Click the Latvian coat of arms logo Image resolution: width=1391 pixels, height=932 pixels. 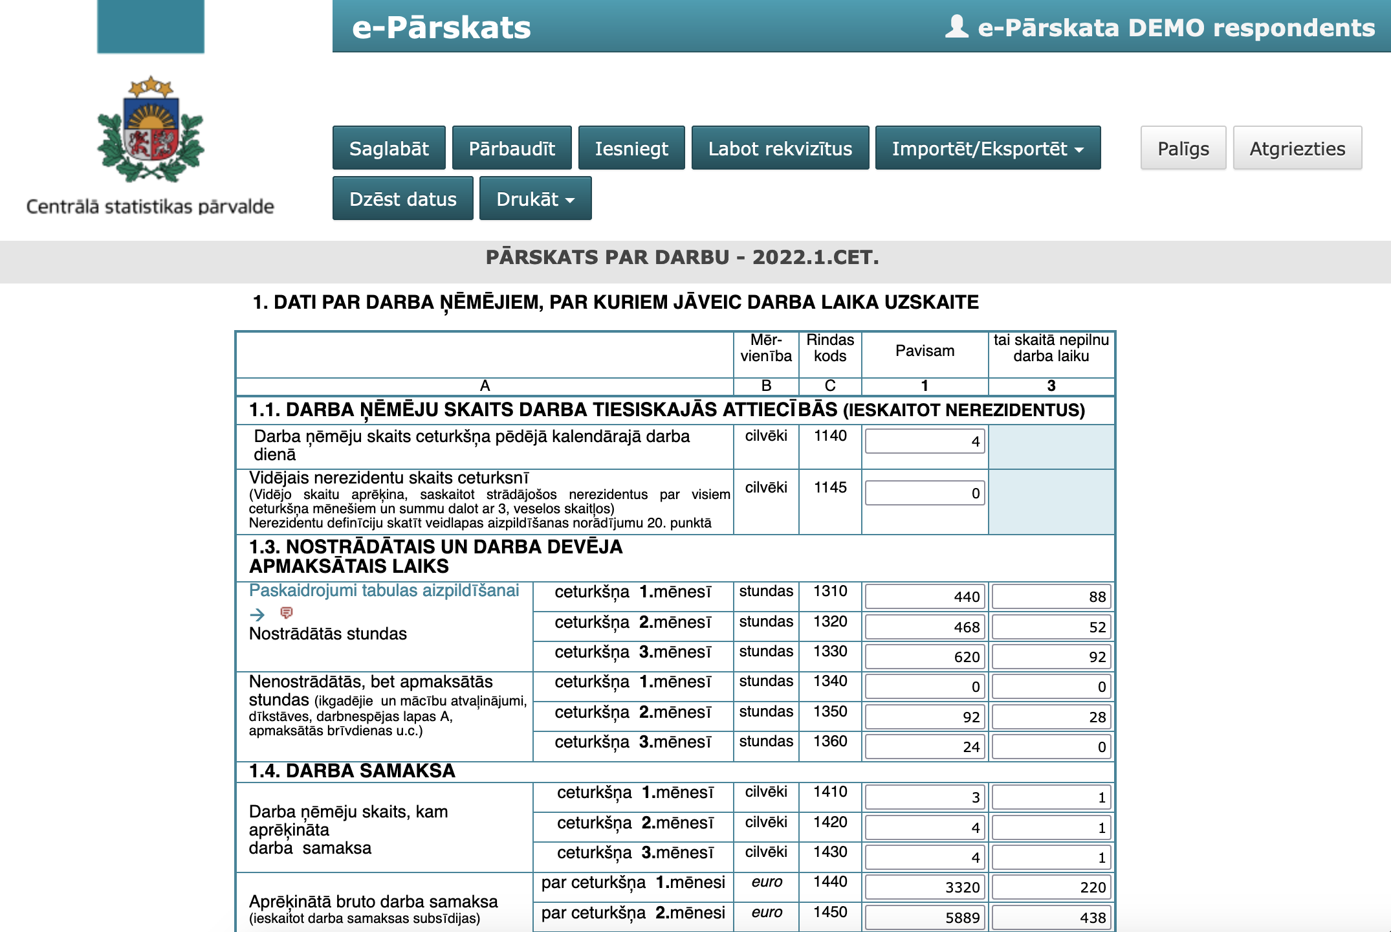(151, 129)
